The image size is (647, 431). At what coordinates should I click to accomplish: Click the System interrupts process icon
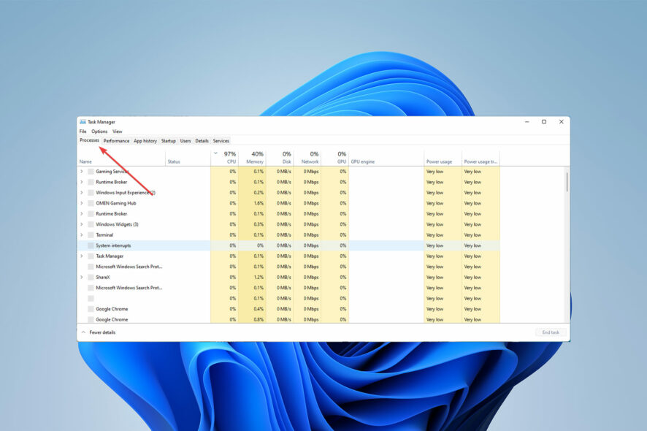pyautogui.click(x=91, y=245)
